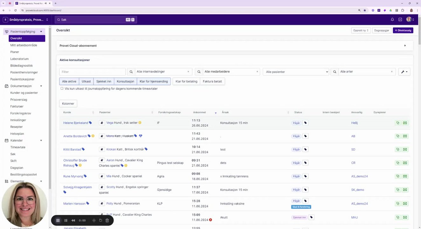This screenshot has height=229, width=421.
Task: Enable Vis kun utkast til journaloppføring checkbox
Action: point(62,88)
